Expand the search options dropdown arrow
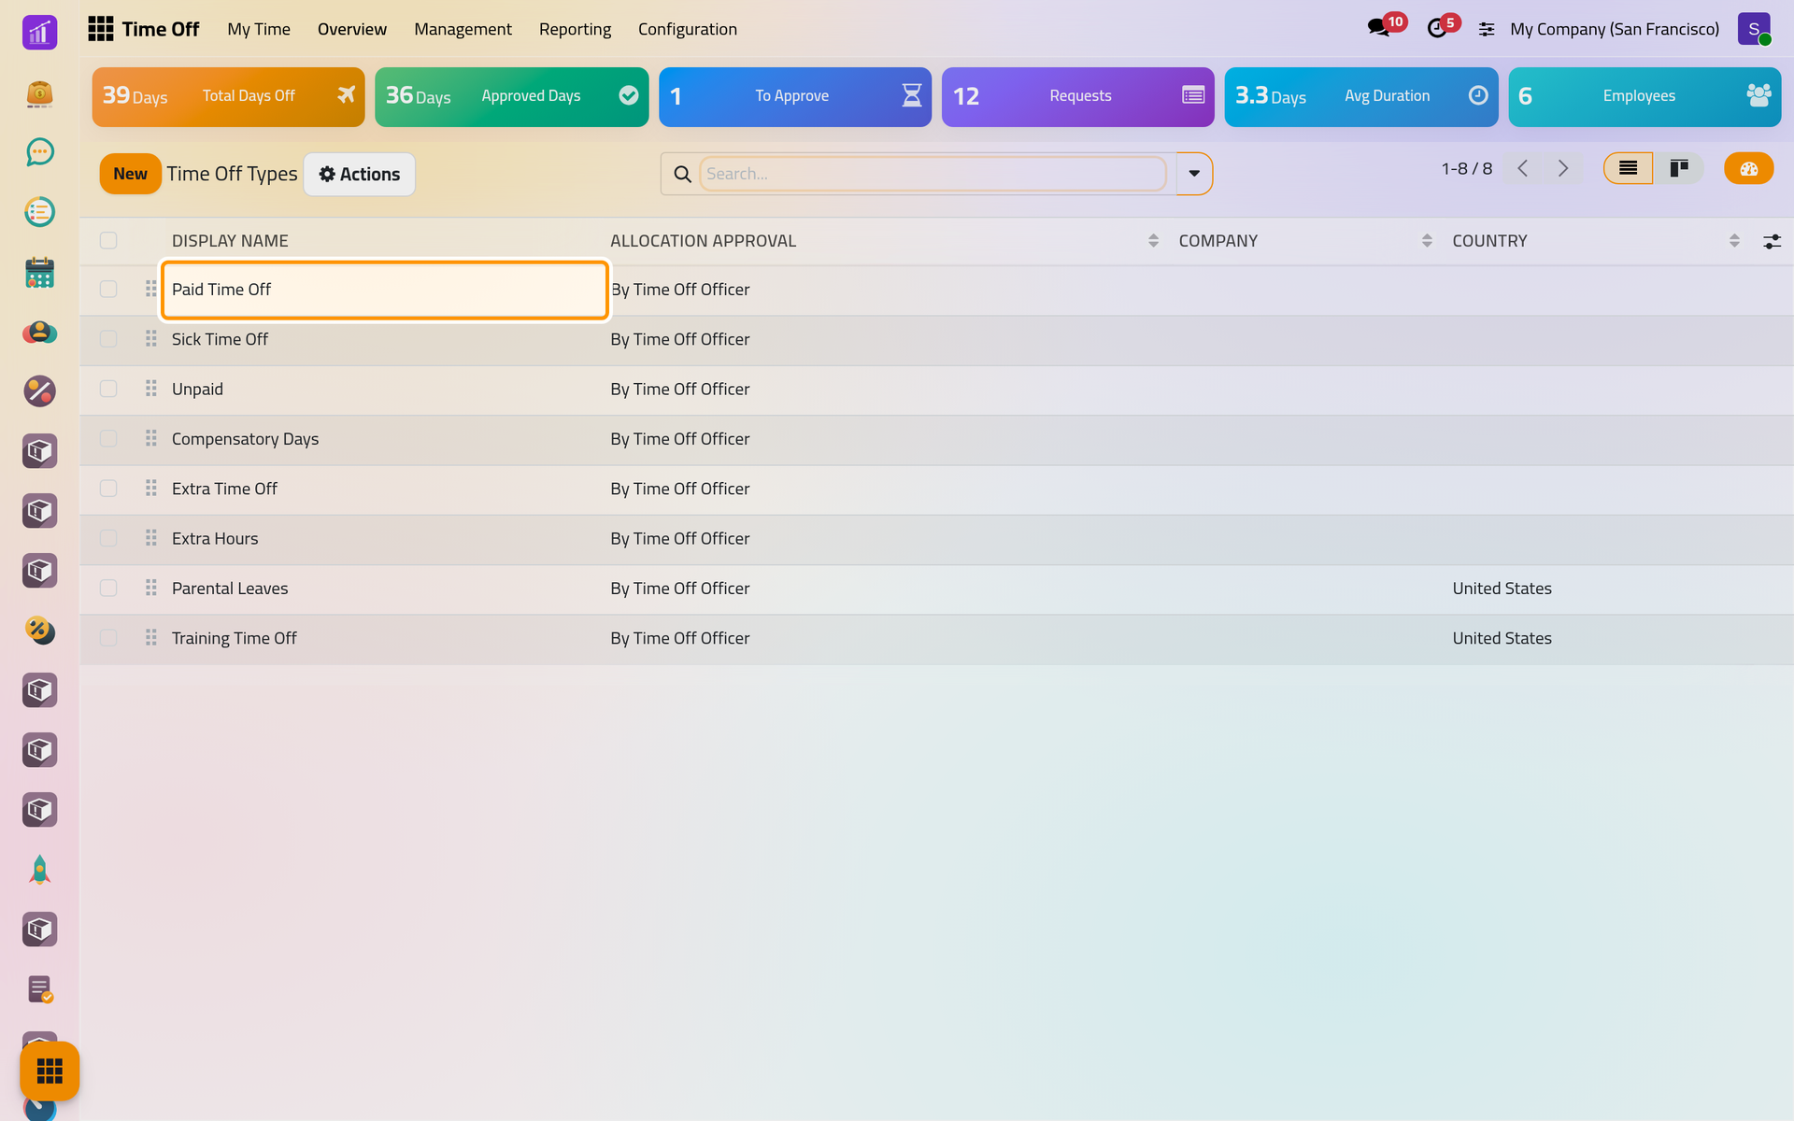The height and width of the screenshot is (1121, 1794). point(1194,174)
